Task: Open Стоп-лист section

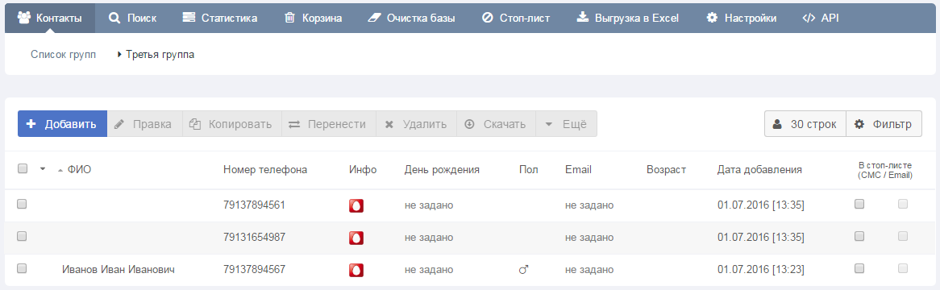Action: click(x=516, y=18)
